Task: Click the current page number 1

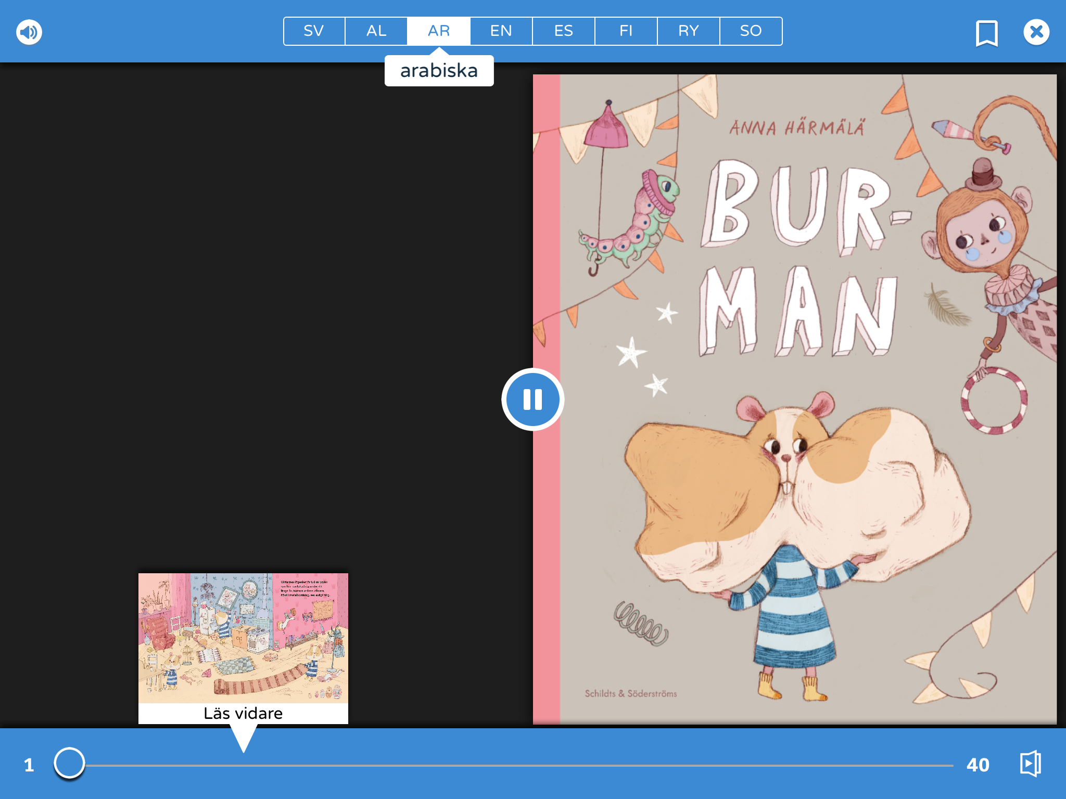Action: pyautogui.click(x=29, y=765)
